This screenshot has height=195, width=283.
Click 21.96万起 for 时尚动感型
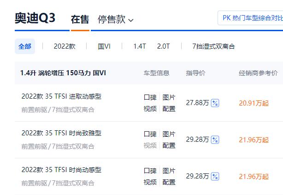point(254,177)
